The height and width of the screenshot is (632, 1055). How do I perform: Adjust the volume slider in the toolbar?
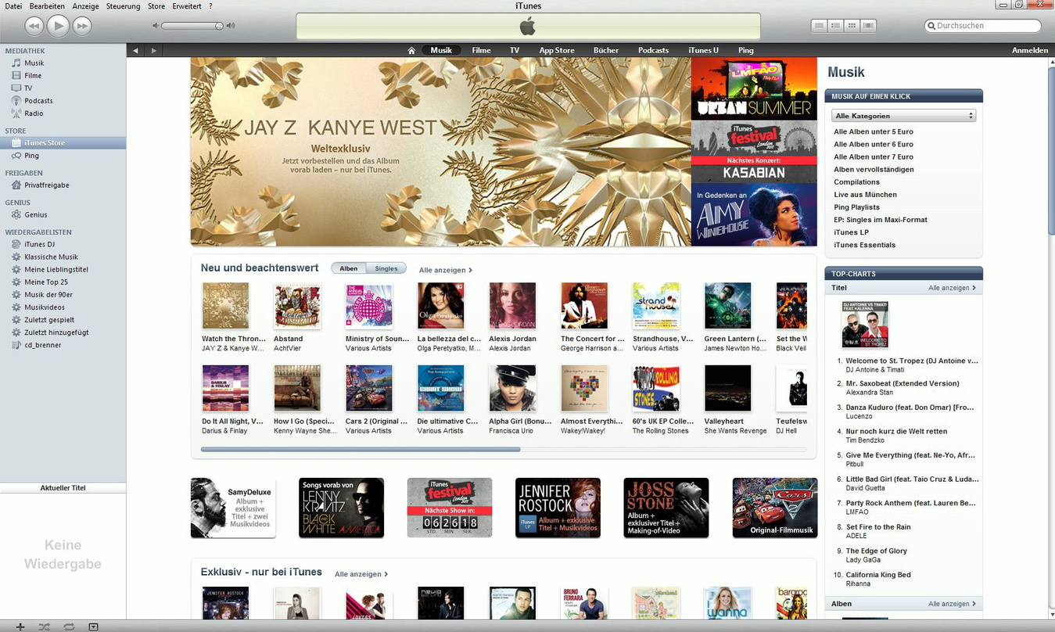[192, 26]
